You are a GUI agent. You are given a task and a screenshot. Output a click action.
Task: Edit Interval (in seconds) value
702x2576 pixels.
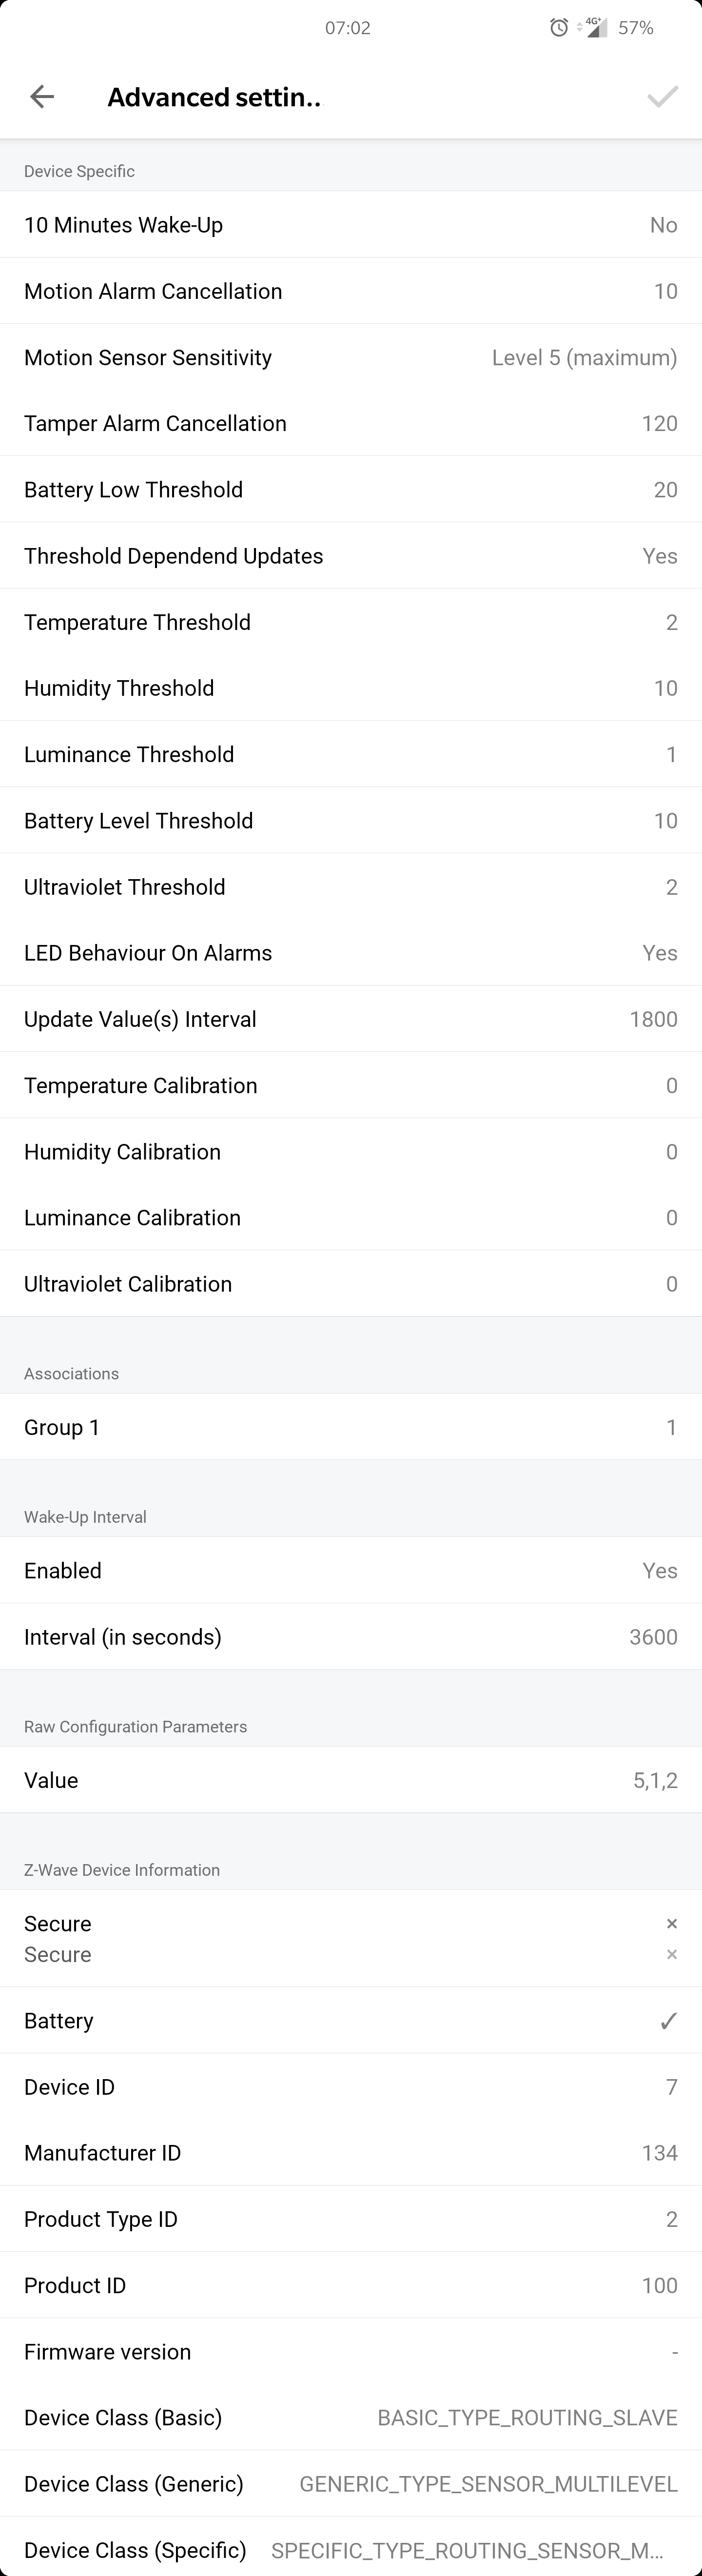351,1637
